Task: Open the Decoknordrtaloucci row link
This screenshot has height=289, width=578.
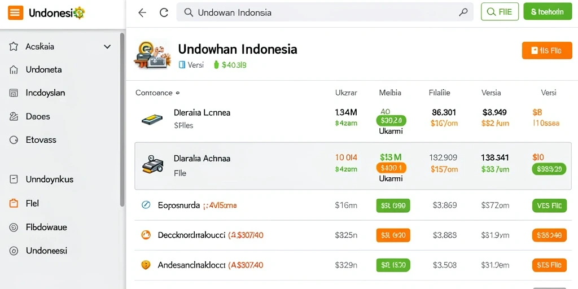Action: (191, 235)
